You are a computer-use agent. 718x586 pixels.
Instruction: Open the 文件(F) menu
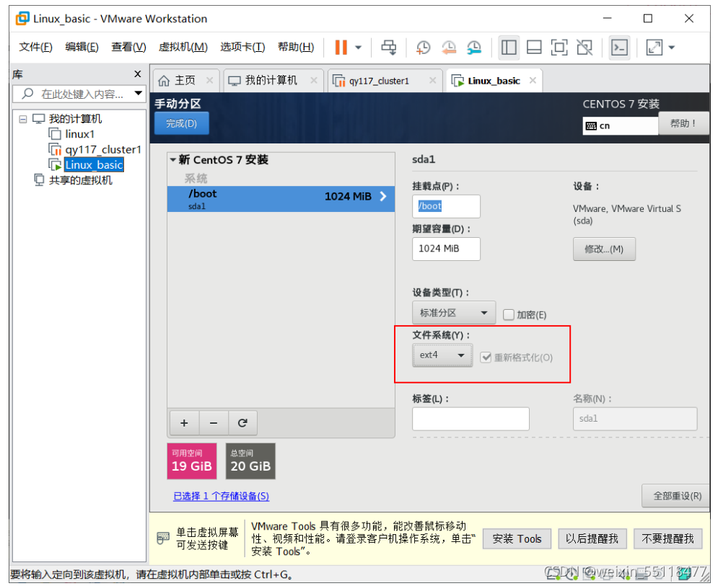click(x=35, y=47)
